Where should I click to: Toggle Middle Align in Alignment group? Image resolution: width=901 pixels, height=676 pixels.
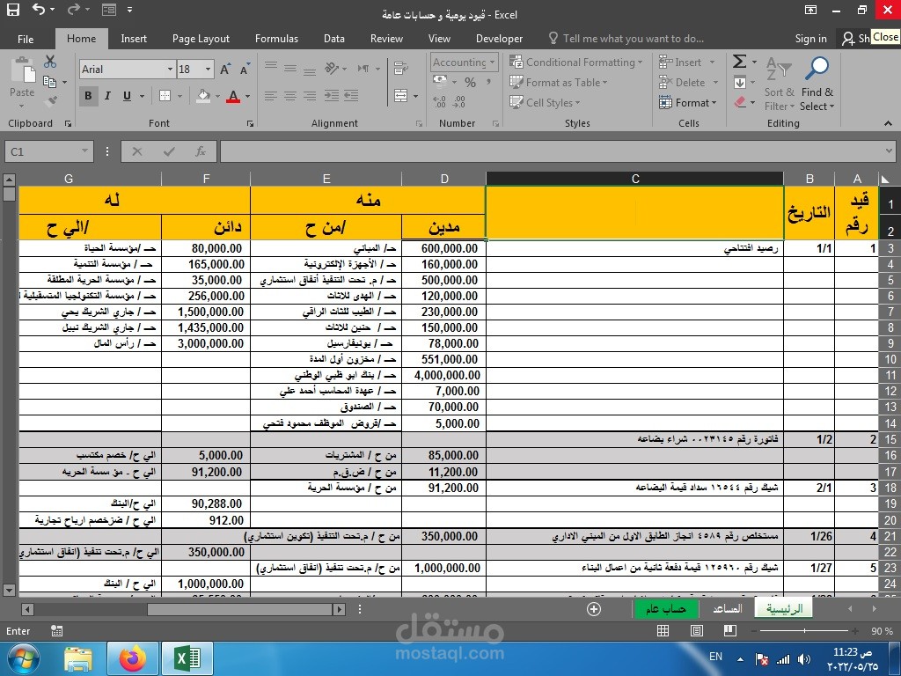click(290, 69)
